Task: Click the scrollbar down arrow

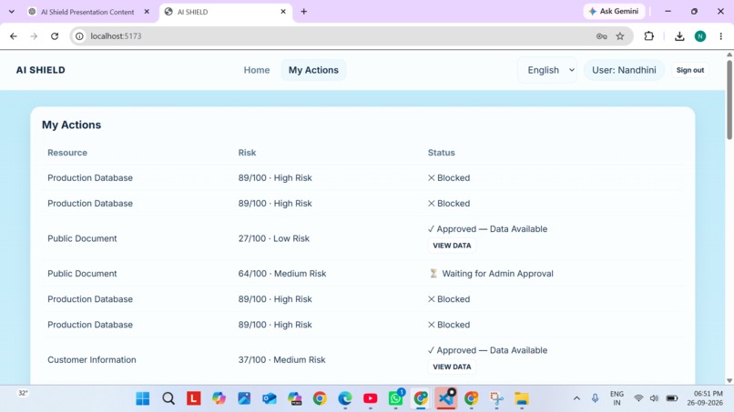Action: (x=729, y=381)
